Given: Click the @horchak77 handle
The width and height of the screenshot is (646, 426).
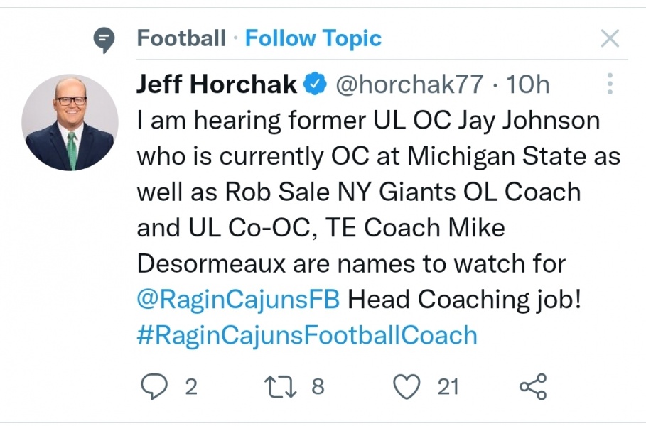Looking at the screenshot, I should coord(409,84).
